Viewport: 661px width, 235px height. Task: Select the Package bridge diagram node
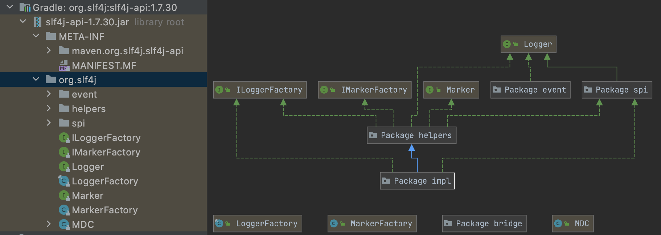tap(484, 223)
